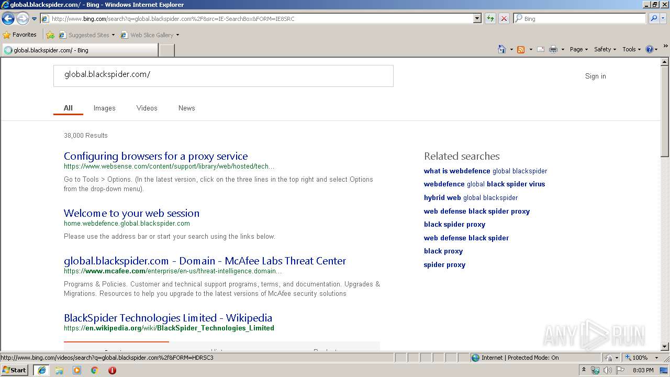Click related search hybrid web global blackspider
Screen dimensions: 670x377
(471, 197)
